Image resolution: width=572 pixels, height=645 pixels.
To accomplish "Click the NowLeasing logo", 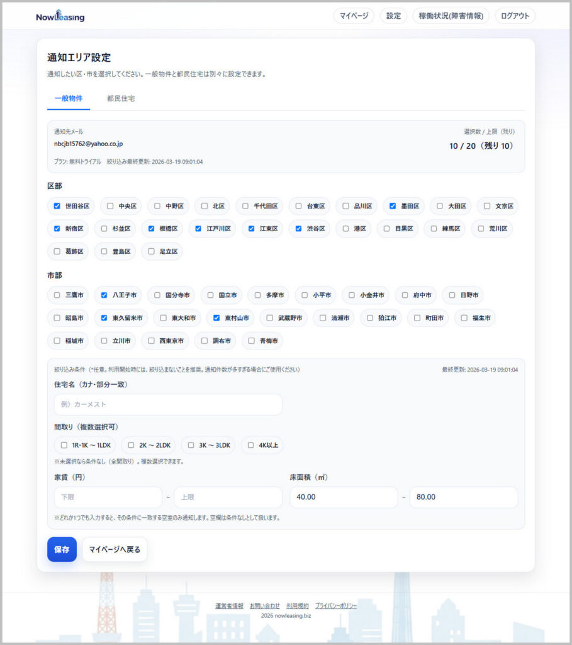I will pyautogui.click(x=60, y=16).
